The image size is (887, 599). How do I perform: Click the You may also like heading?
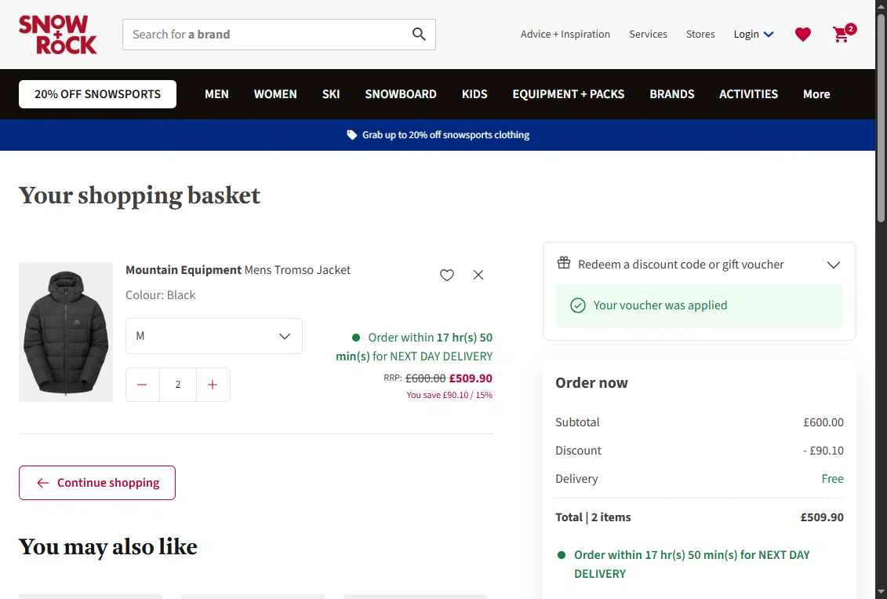[108, 547]
